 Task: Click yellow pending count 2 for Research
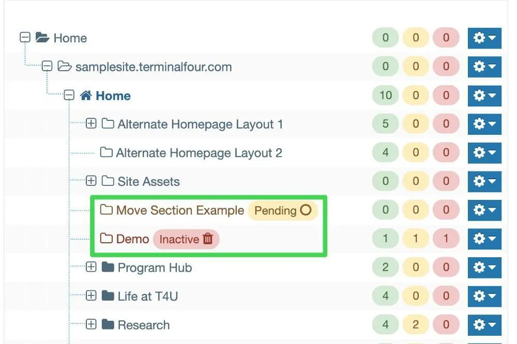click(x=416, y=324)
